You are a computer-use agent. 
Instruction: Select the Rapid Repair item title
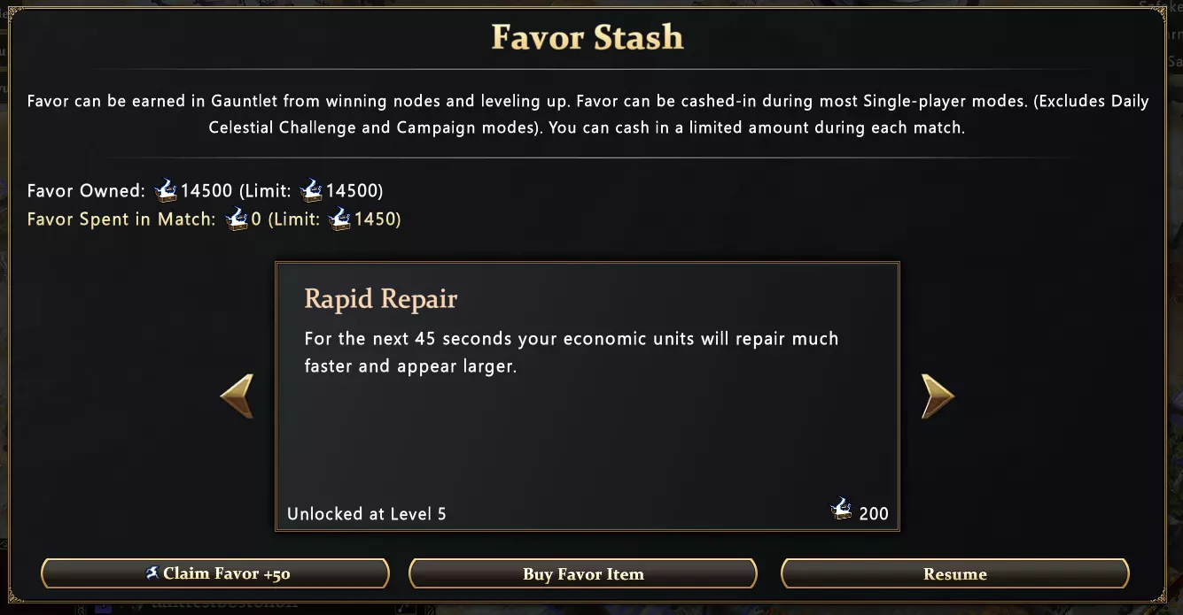click(381, 299)
